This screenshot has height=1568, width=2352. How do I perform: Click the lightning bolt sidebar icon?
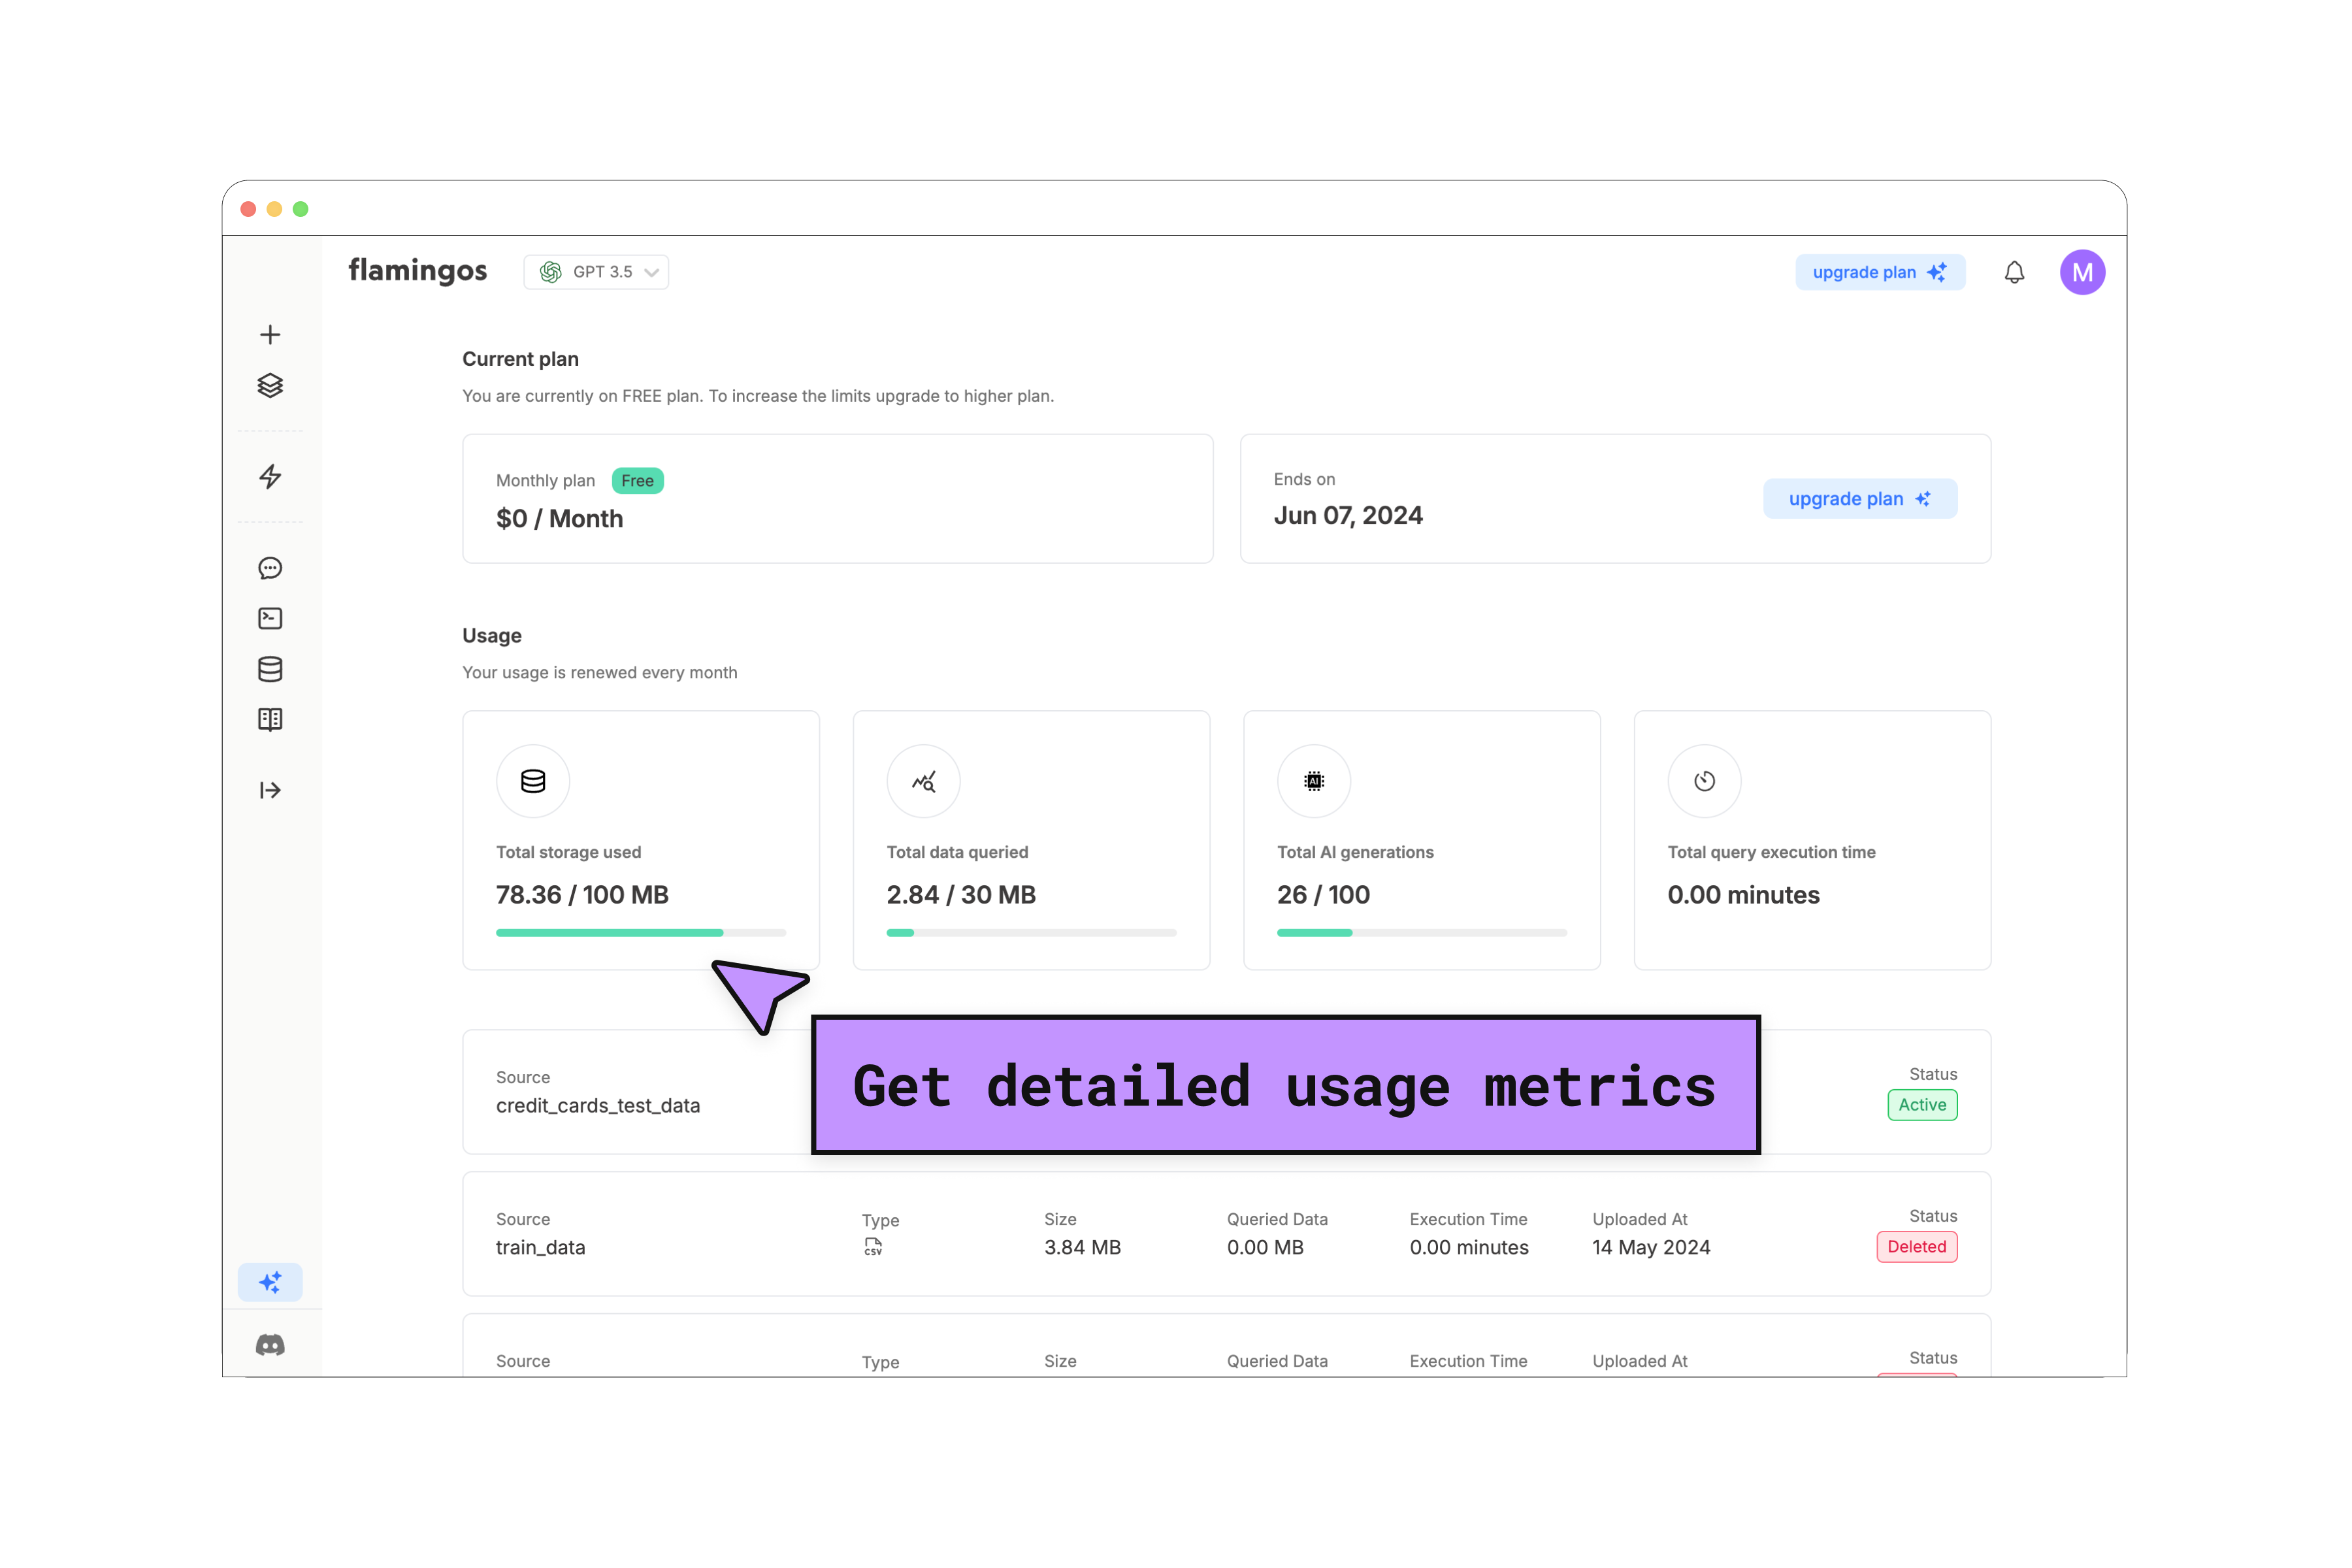point(270,476)
